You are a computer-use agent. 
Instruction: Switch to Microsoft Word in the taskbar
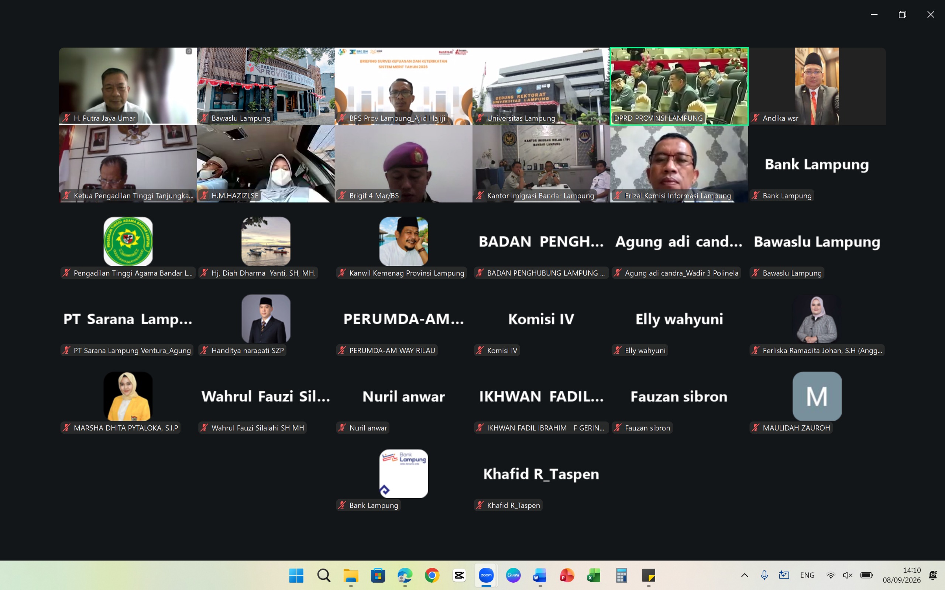pos(540,575)
